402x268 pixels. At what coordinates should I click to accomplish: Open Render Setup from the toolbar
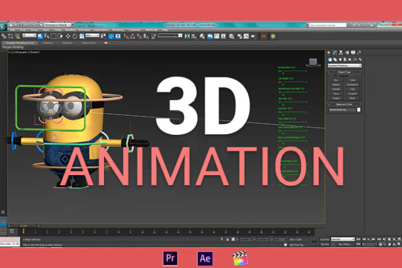point(239,37)
